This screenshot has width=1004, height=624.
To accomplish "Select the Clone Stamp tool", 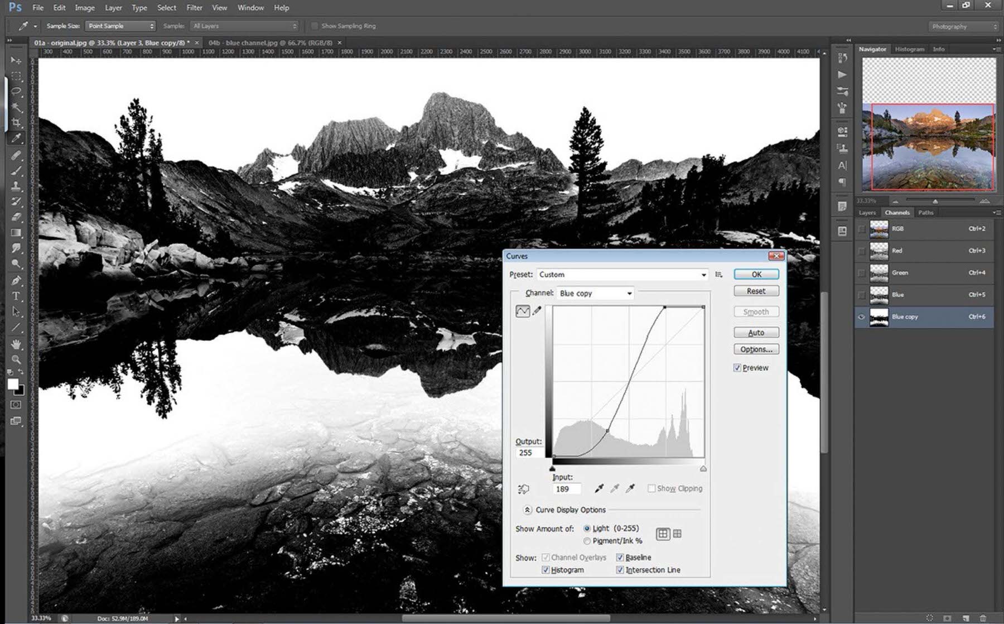I will pyautogui.click(x=16, y=186).
